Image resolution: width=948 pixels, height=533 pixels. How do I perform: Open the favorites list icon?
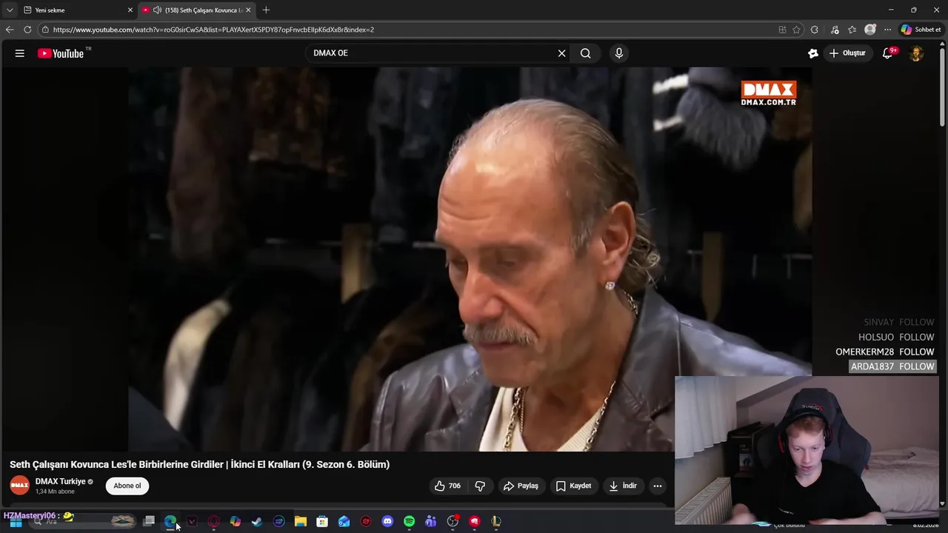(852, 30)
